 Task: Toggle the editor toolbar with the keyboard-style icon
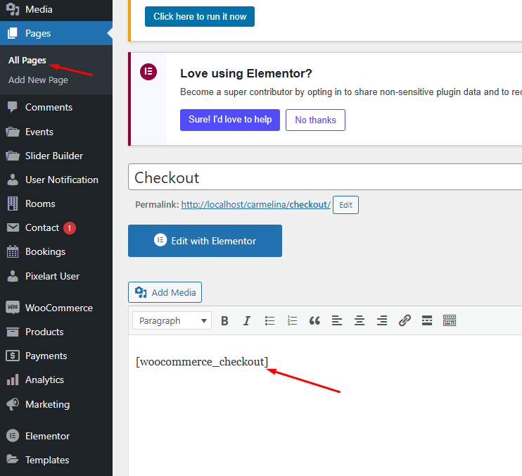point(450,320)
